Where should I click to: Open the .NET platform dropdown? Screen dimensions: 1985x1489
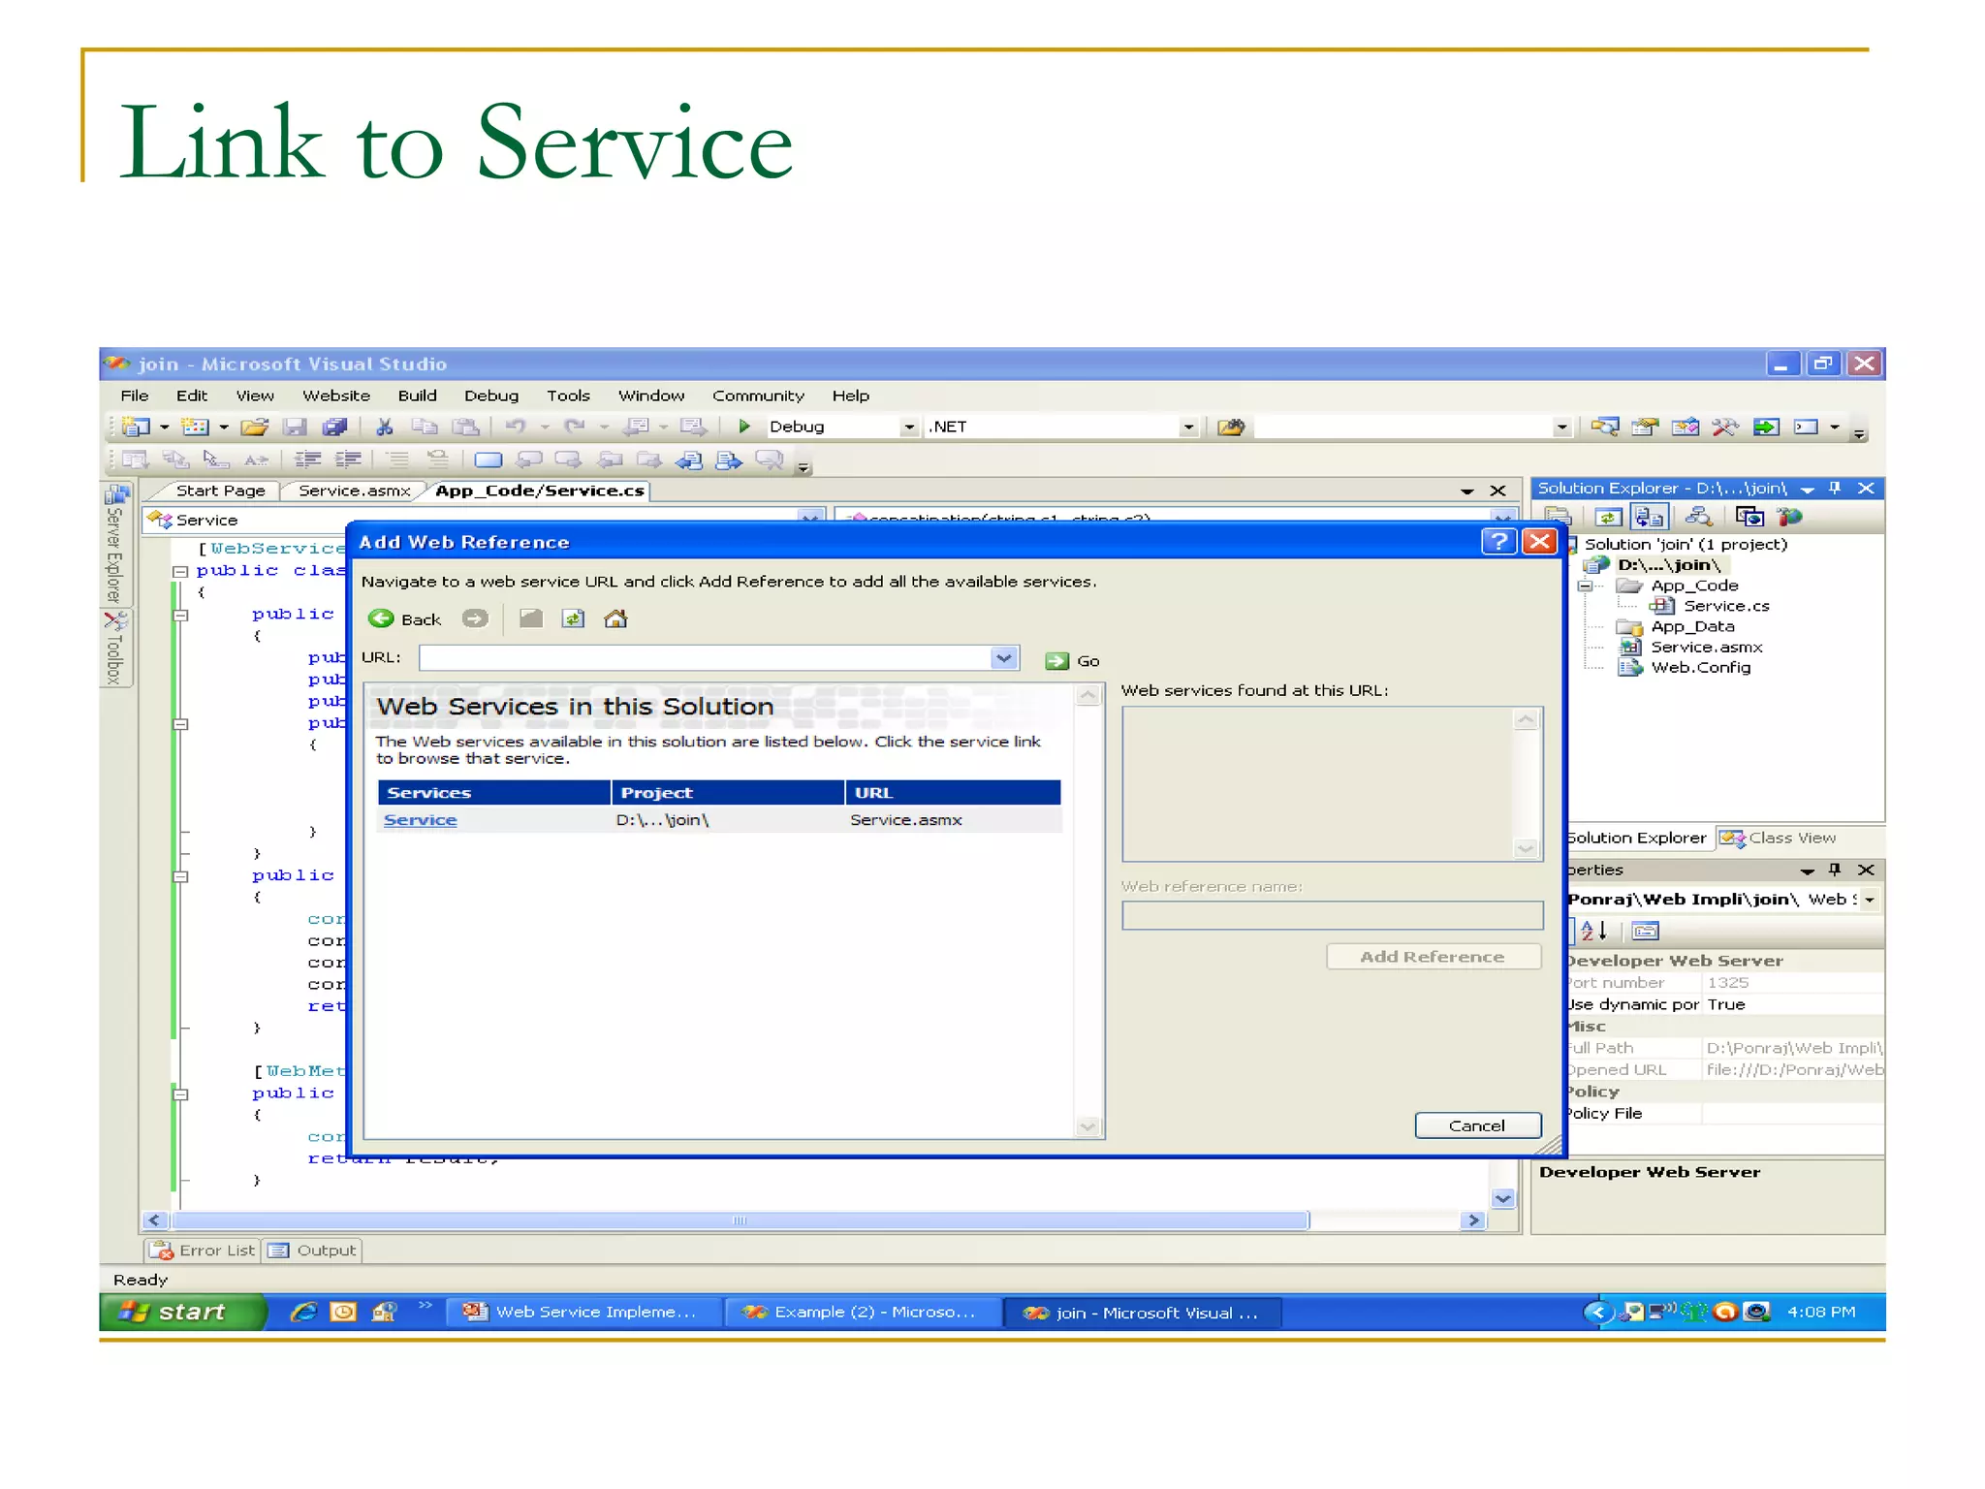1188,428
